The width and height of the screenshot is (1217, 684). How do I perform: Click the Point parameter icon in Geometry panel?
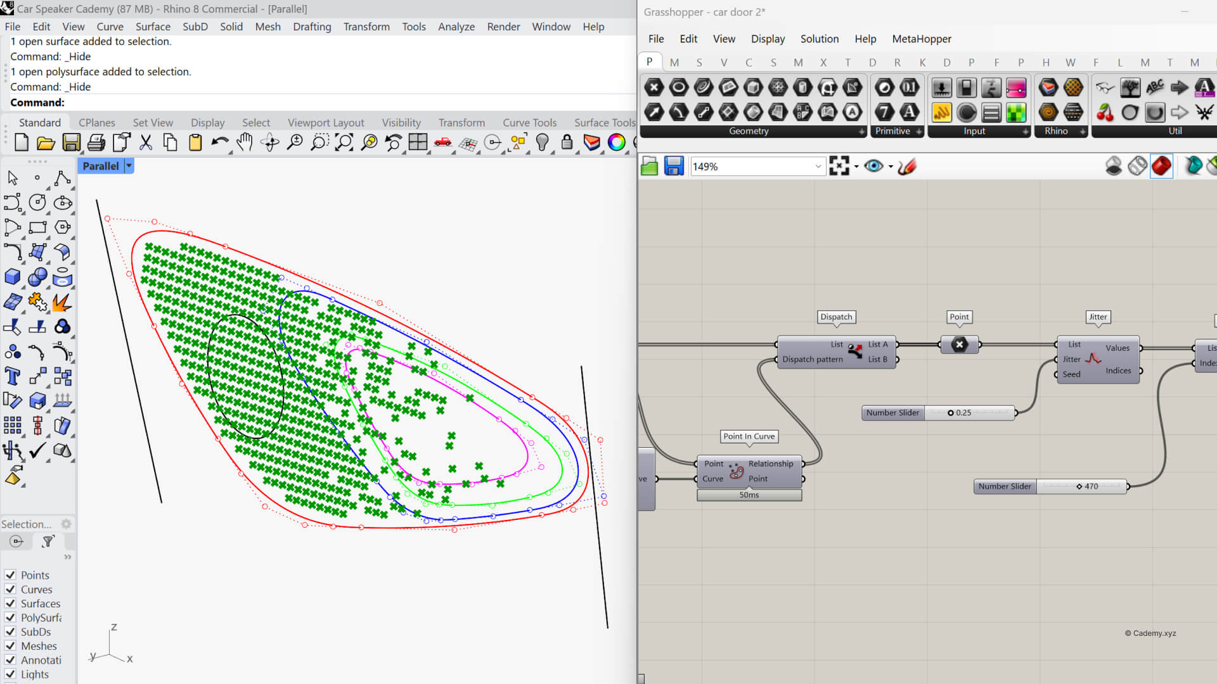click(x=654, y=87)
